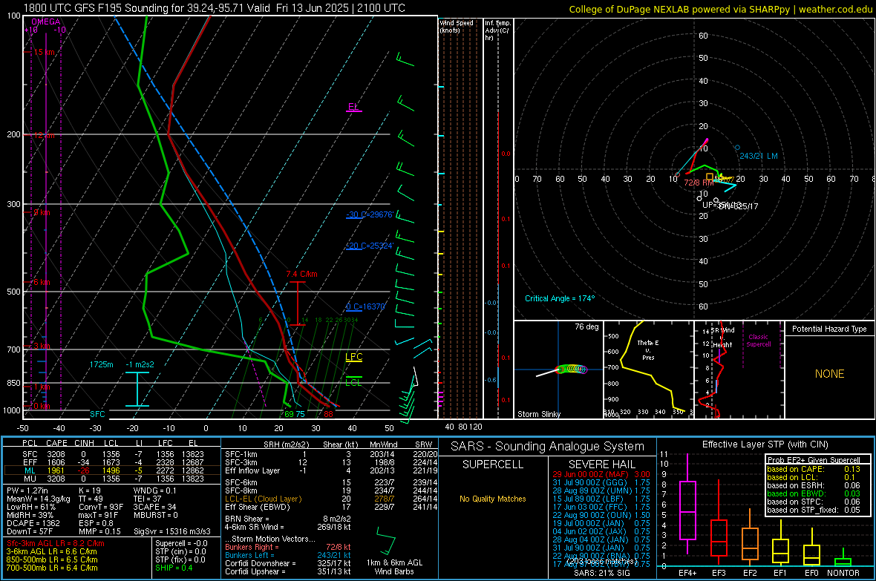The height and width of the screenshot is (581, 876).
Task: Click the LCL-EL (Cloud Layer) row
Action: 331,499
